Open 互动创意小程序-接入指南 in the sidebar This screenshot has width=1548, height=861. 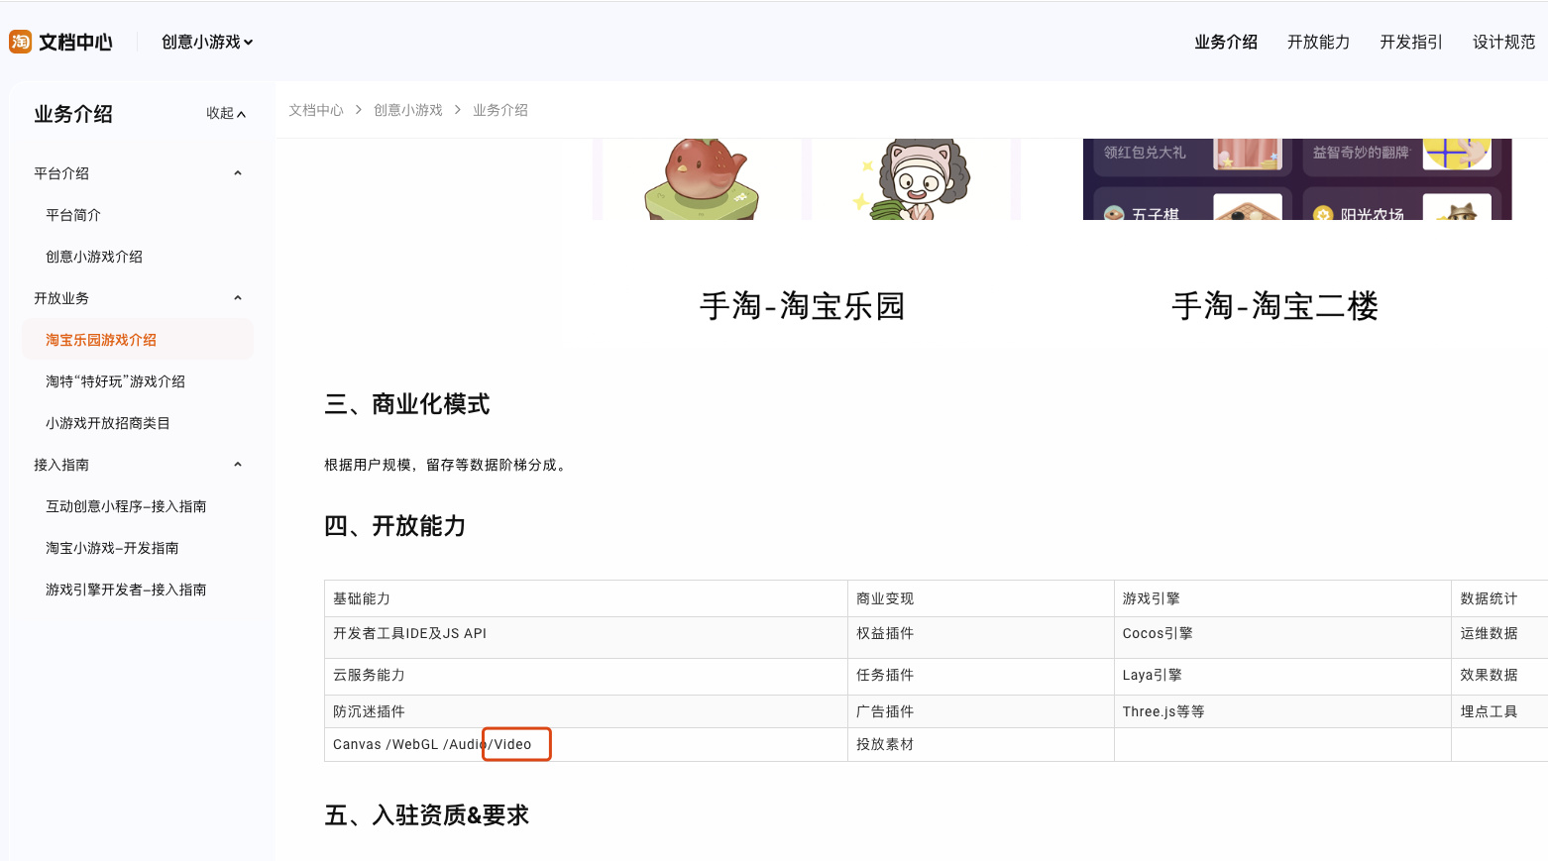(x=126, y=506)
